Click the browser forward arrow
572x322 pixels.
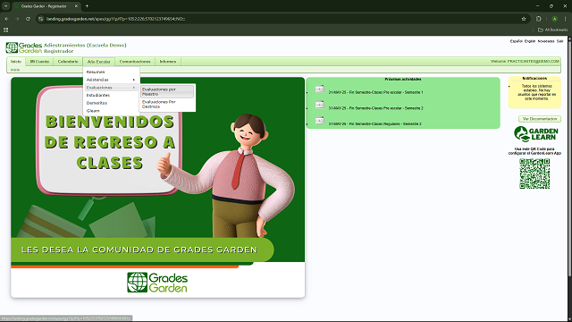click(17, 19)
